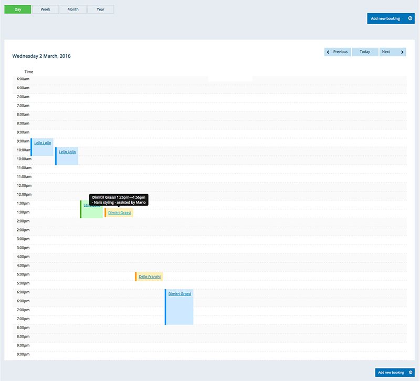Open the orange Dimitri Grassi 1:26pm booking
The height and width of the screenshot is (381, 420).
point(119,213)
